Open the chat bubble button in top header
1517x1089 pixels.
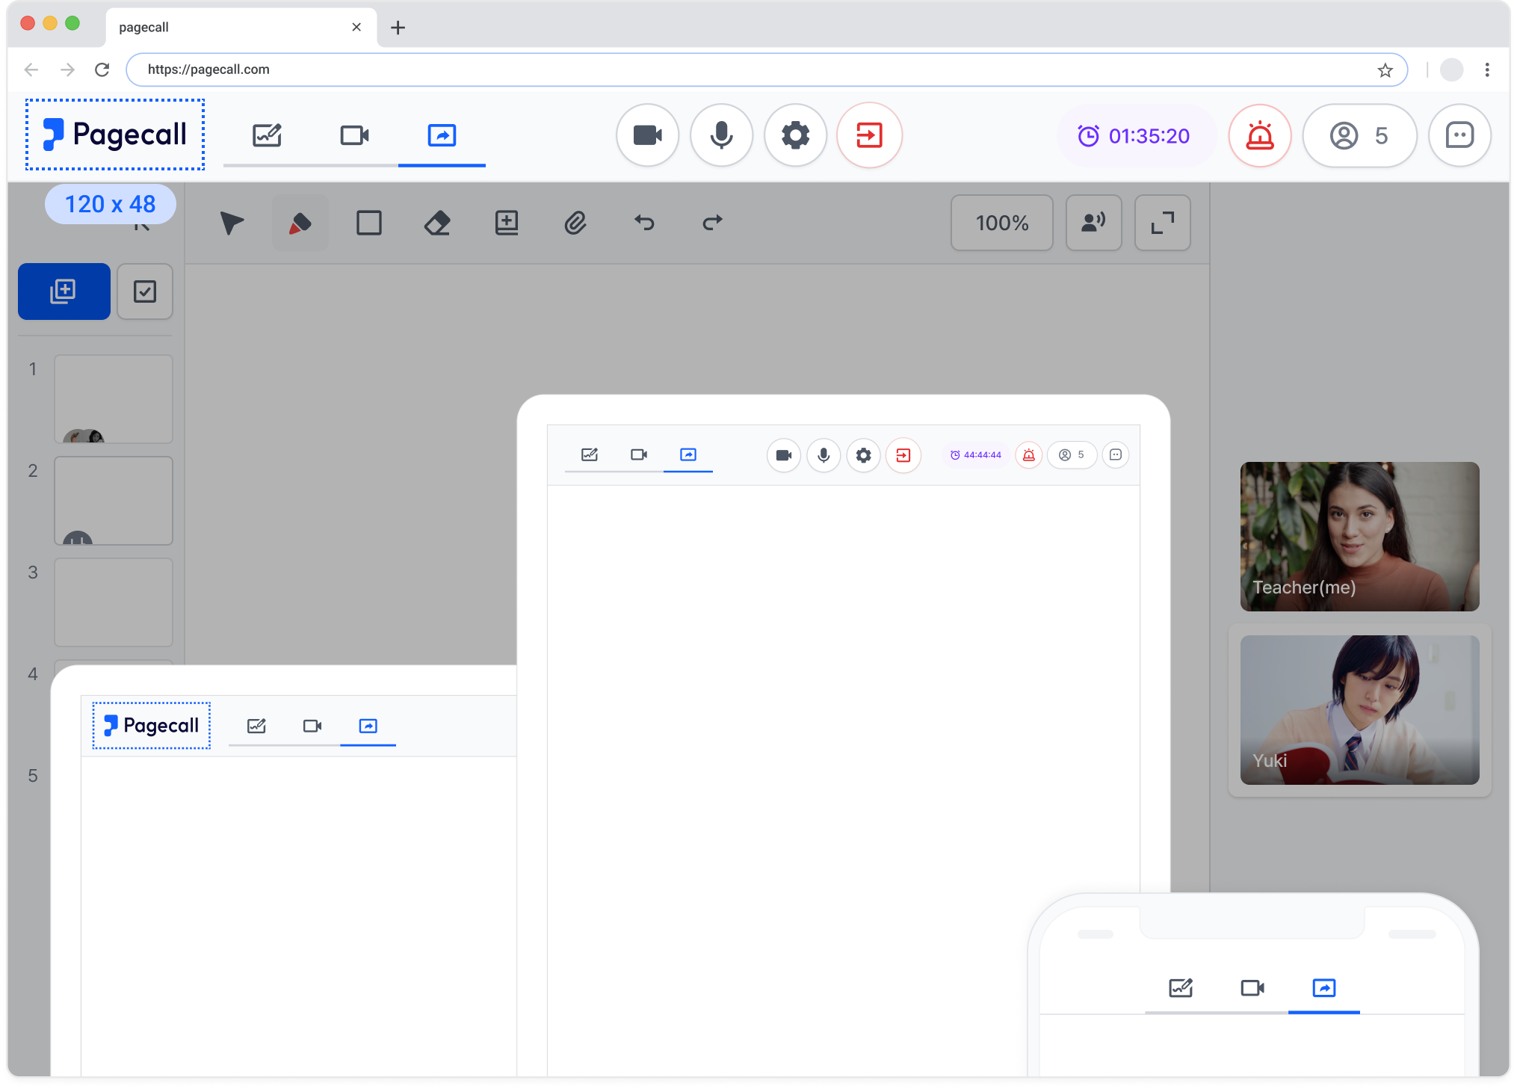tap(1459, 135)
